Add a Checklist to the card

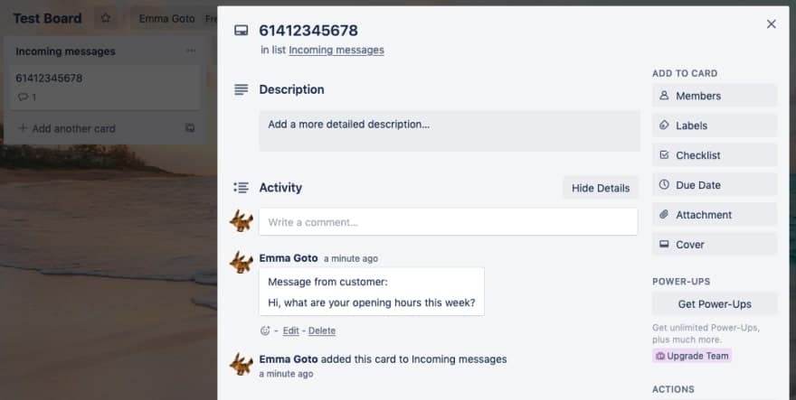coord(714,155)
